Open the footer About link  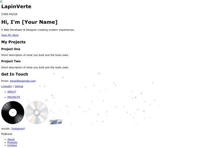[x=11, y=140]
